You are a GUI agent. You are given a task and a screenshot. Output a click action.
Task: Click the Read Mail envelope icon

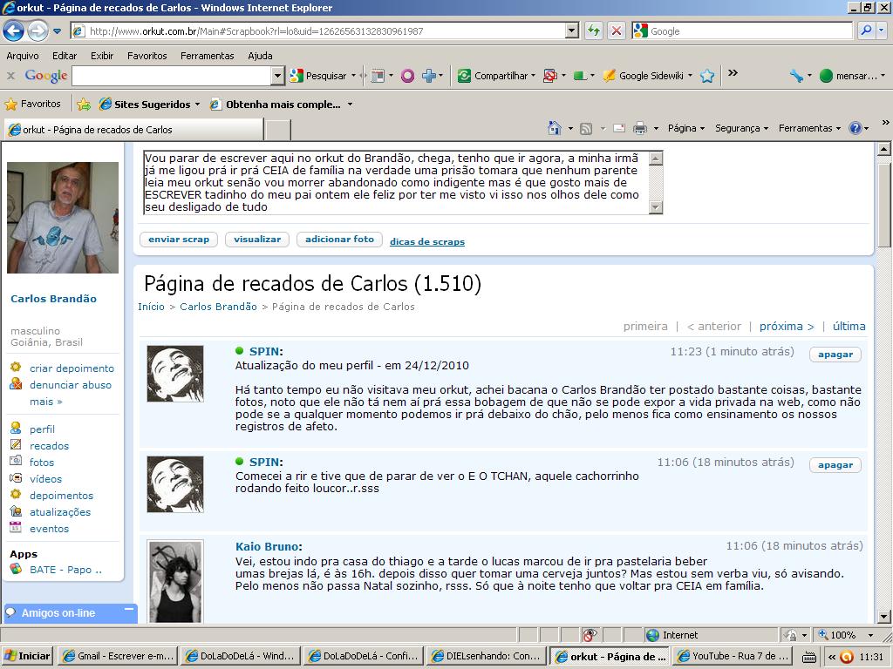pos(619,129)
